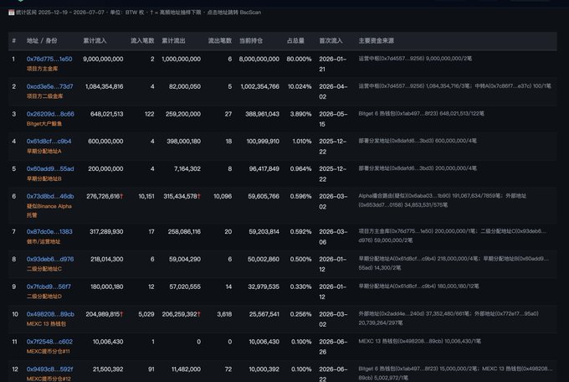The width and height of the screenshot is (569, 382).
Task: Click share percentage 3.890%
Action: pyautogui.click(x=301, y=114)
